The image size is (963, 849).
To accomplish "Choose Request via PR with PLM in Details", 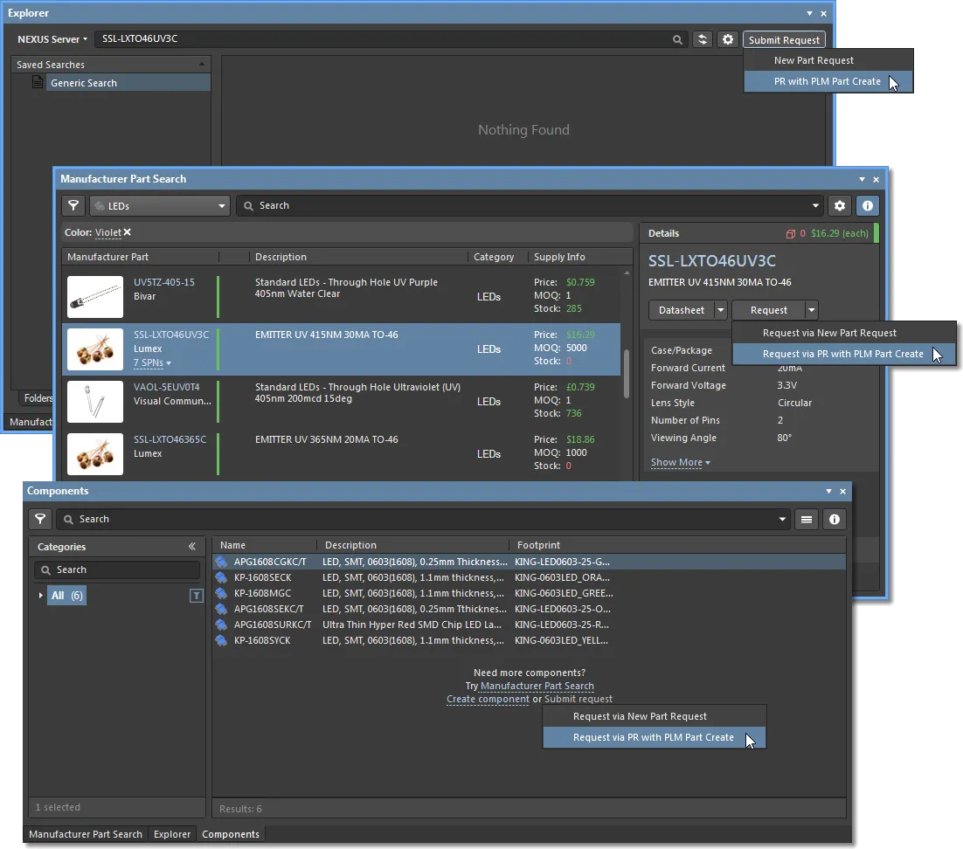I will point(844,354).
